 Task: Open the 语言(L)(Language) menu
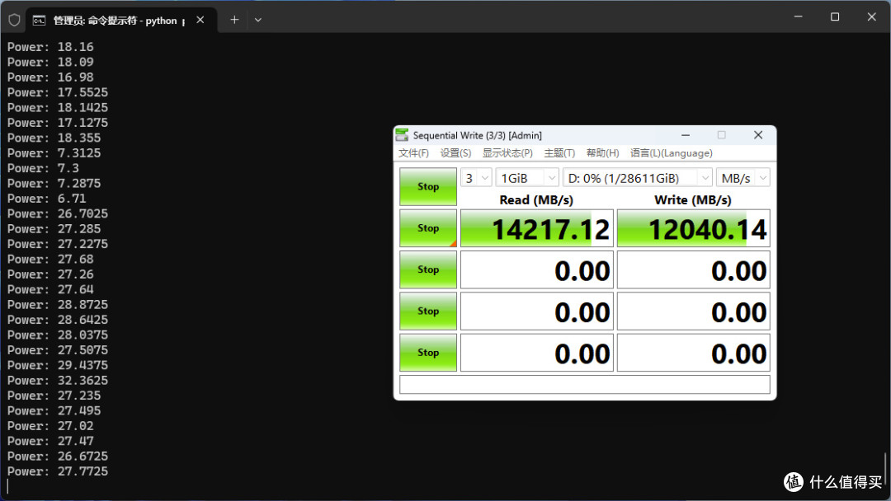(x=671, y=153)
